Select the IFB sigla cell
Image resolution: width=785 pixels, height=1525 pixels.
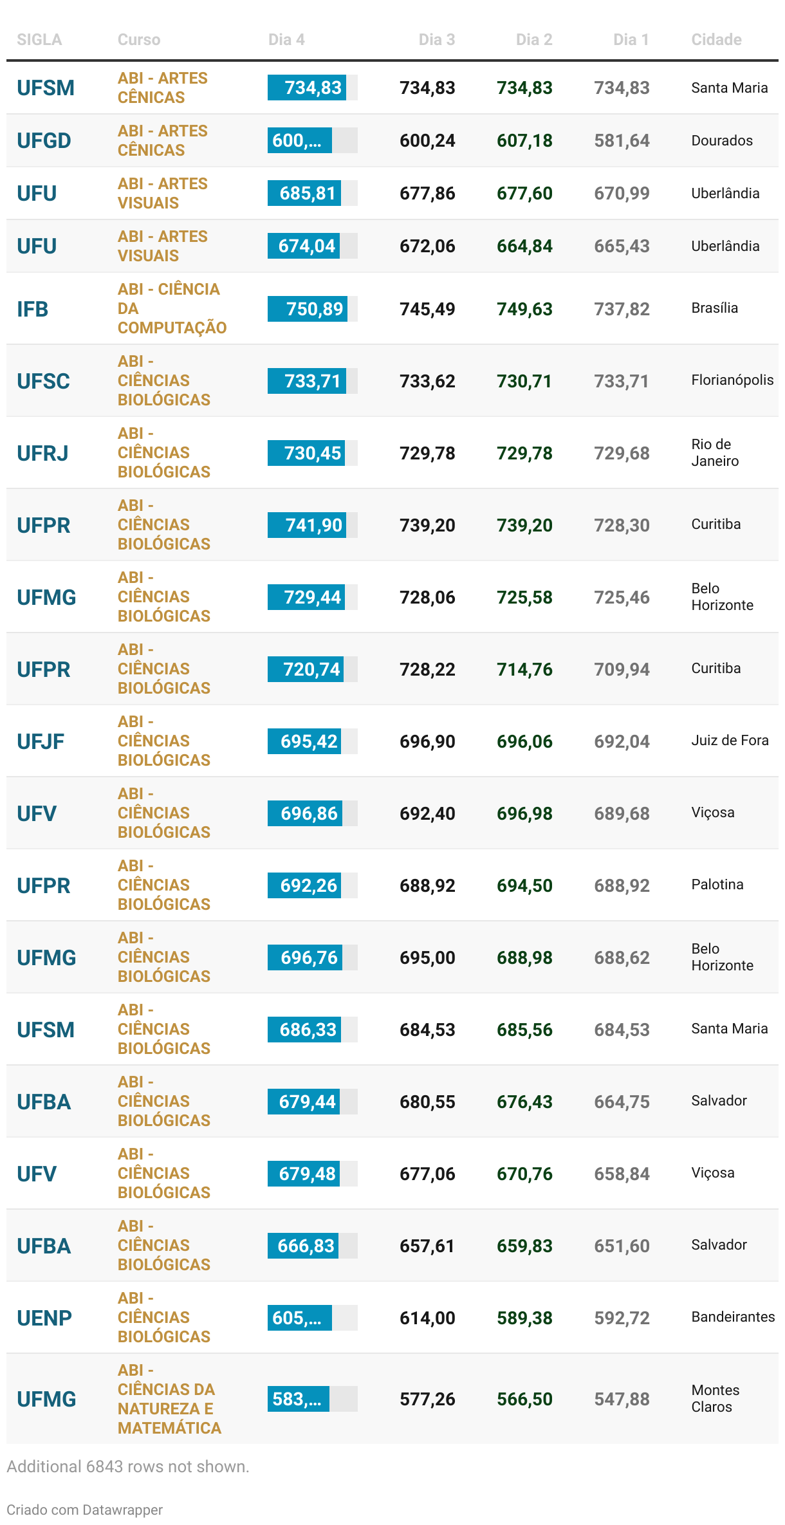pos(33,309)
